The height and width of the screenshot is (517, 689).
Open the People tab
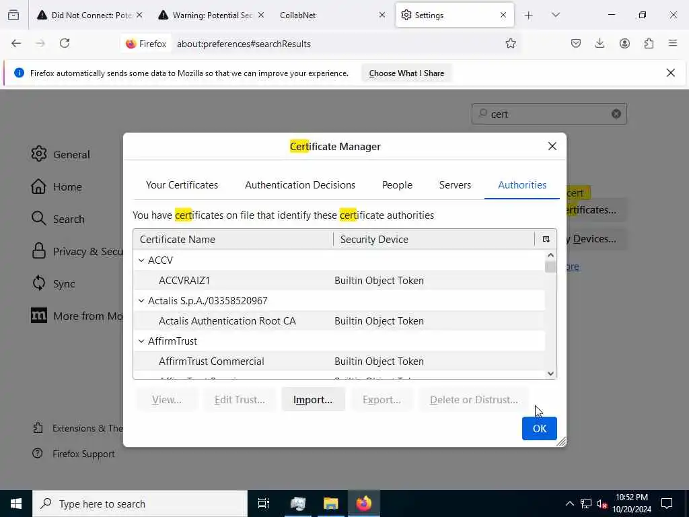(397, 185)
